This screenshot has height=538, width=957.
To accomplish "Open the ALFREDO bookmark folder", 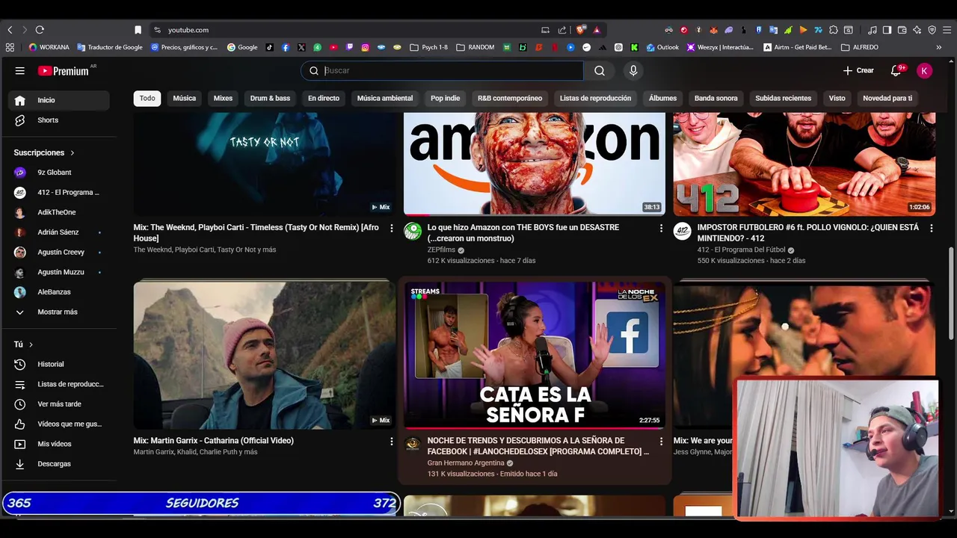I will (861, 47).
